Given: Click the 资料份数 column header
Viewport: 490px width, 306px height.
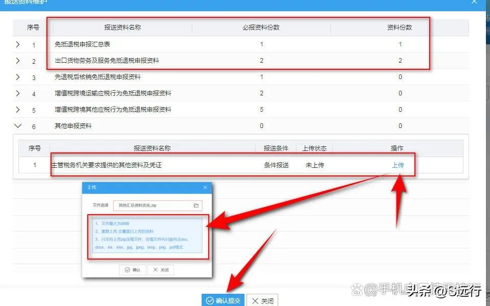Looking at the screenshot, I should pos(400,28).
